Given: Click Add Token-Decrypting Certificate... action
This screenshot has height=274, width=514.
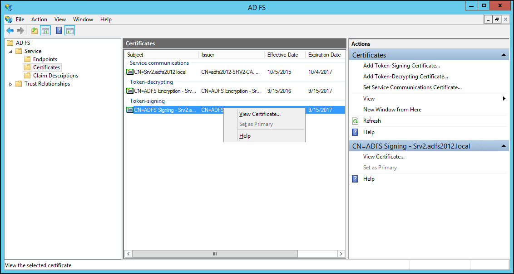Looking at the screenshot, I should coord(405,77).
